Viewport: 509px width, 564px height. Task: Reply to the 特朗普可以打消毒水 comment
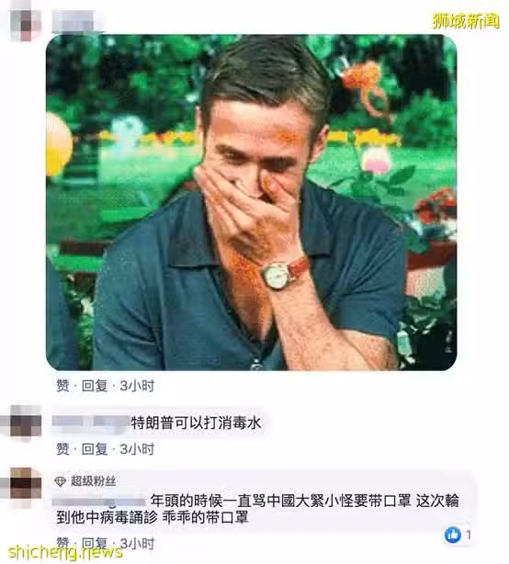(95, 449)
